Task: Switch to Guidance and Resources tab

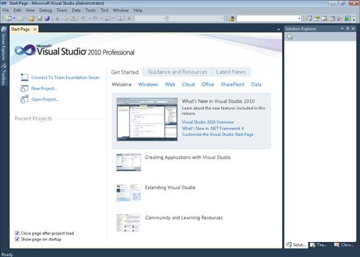Action: (x=177, y=72)
